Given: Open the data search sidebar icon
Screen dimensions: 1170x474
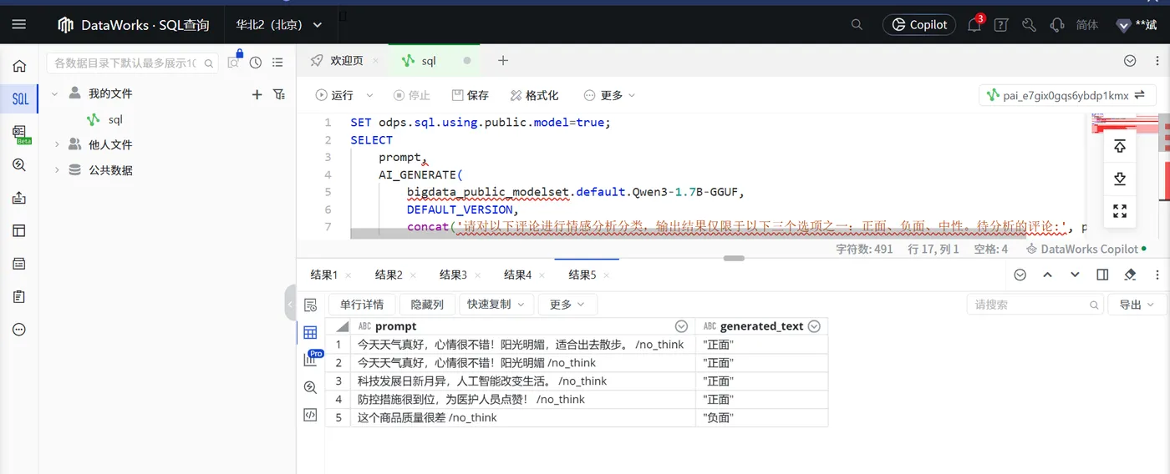Looking at the screenshot, I should 19,165.
